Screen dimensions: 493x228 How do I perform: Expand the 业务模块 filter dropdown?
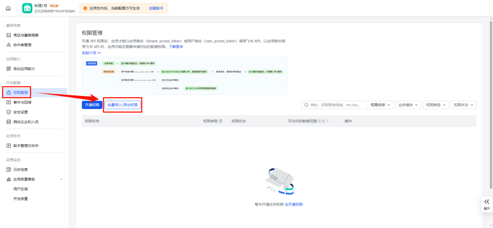pyautogui.click(x=408, y=105)
